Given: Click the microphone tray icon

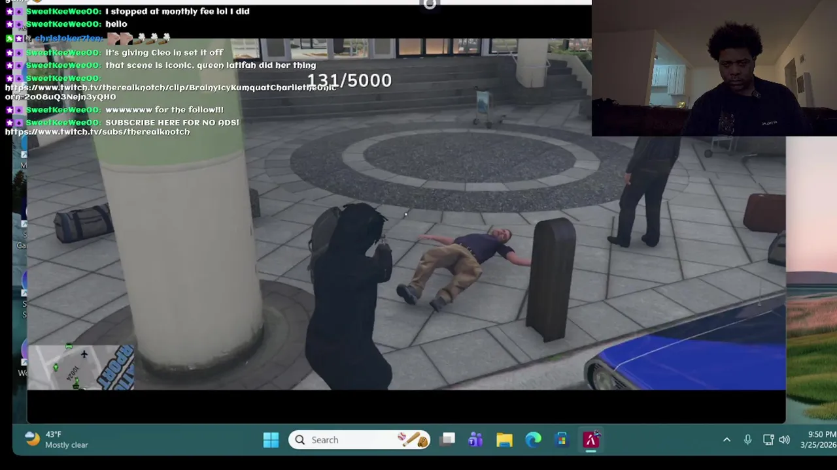Looking at the screenshot, I should pyautogui.click(x=747, y=440).
